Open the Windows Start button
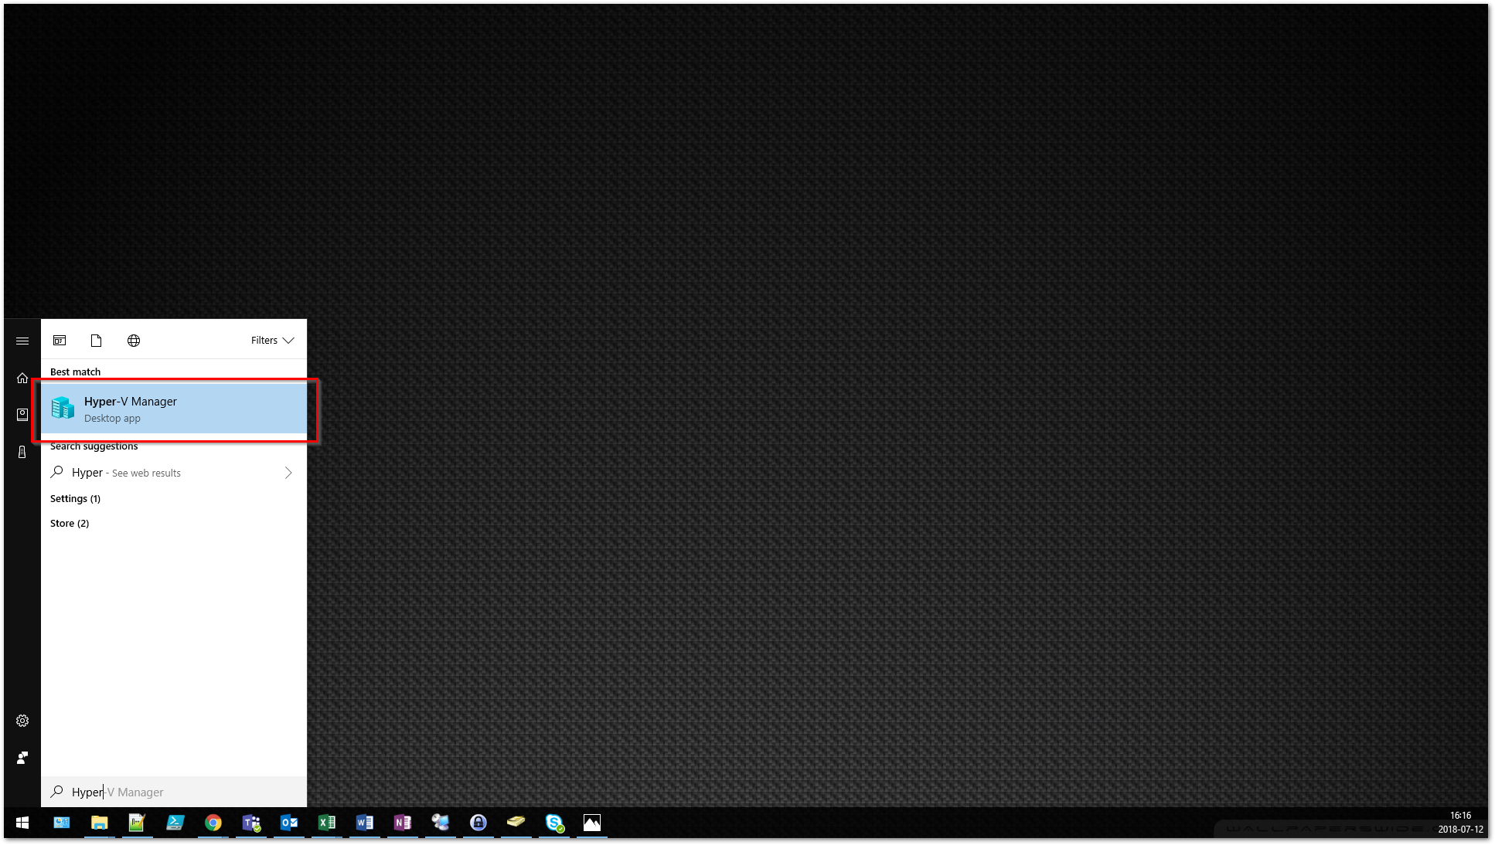This screenshot has width=1495, height=845. tap(22, 823)
